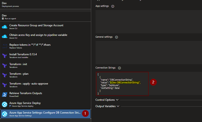Select the Terraform : plan task

(46, 75)
